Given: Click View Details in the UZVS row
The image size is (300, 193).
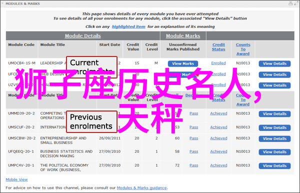Looking at the screenshot, I should click(x=274, y=85).
